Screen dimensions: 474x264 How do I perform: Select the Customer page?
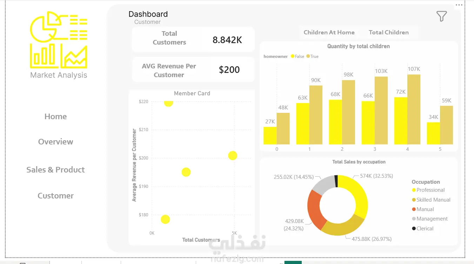tap(55, 196)
